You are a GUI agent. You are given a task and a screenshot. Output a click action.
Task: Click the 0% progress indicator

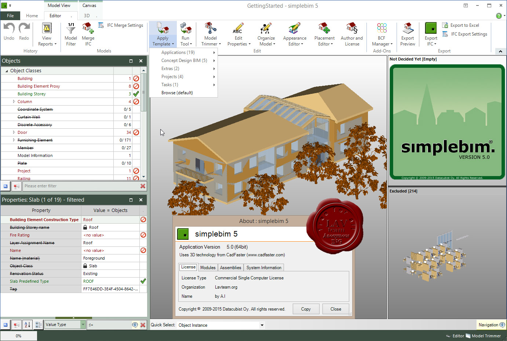click(18, 336)
